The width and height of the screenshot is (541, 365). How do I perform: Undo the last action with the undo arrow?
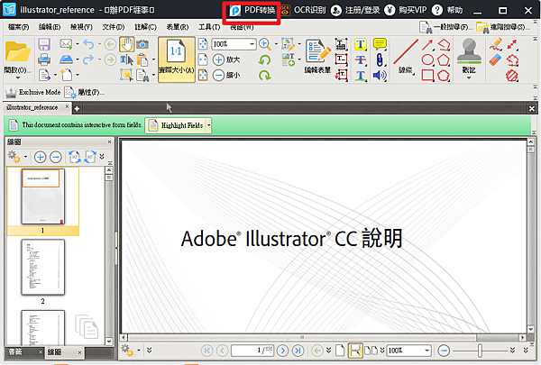click(x=88, y=44)
